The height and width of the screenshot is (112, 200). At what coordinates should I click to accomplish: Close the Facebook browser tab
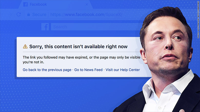click(x=87, y=4)
